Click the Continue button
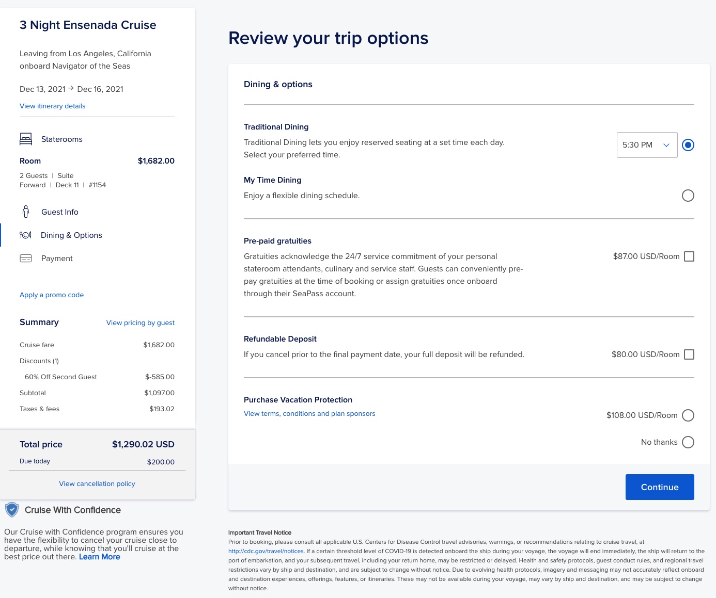 [660, 487]
